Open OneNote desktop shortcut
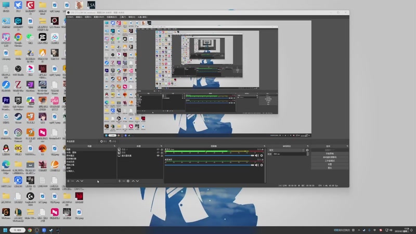 click(x=30, y=86)
